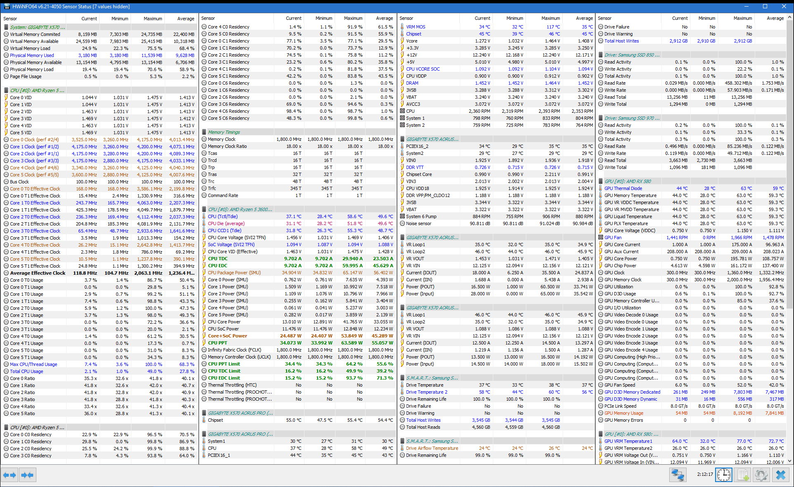Click the fan icon beside System 6 Pump
The width and height of the screenshot is (794, 487).
click(402, 216)
